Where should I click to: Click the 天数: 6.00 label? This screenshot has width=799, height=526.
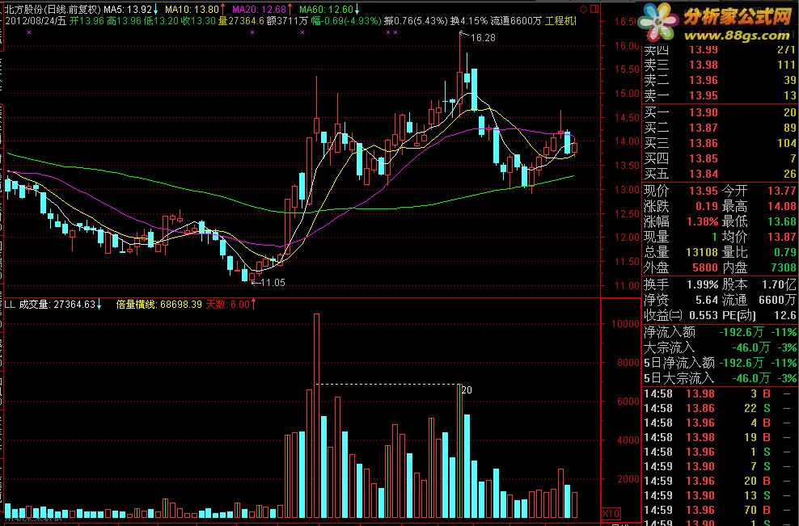tap(227, 305)
